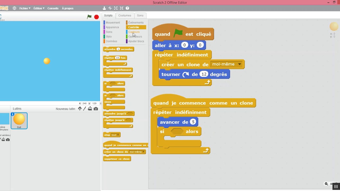Select the Capteurs block category

point(134,32)
